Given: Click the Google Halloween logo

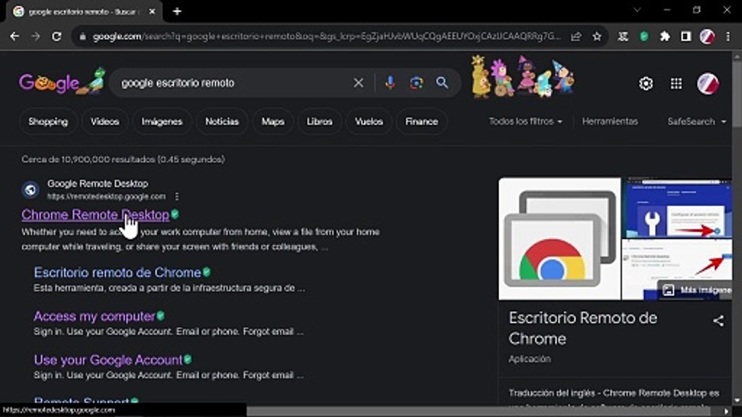Looking at the screenshot, I should coord(62,82).
